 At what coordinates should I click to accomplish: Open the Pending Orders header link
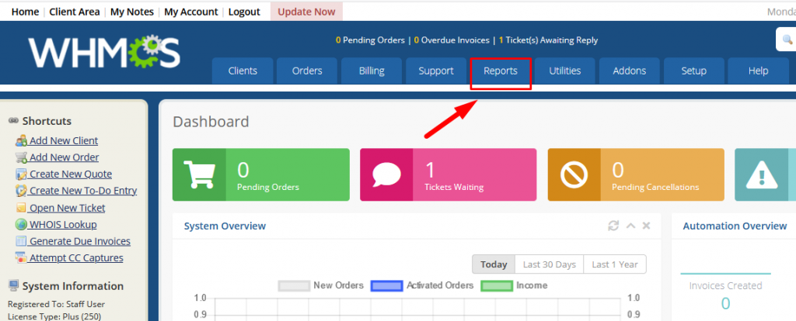tap(371, 40)
